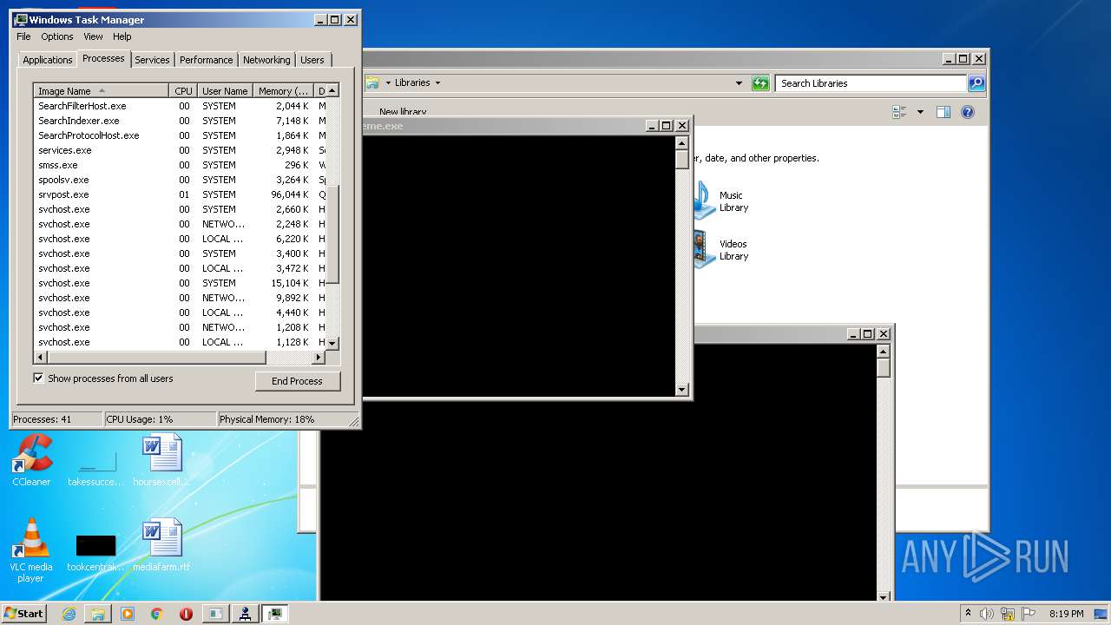This screenshot has width=1111, height=625.
Task: Click the End Process button
Action: pyautogui.click(x=297, y=381)
